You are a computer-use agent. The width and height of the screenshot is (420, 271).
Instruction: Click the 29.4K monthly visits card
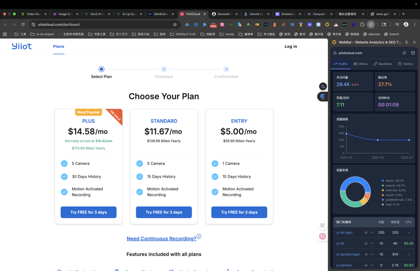point(353,82)
